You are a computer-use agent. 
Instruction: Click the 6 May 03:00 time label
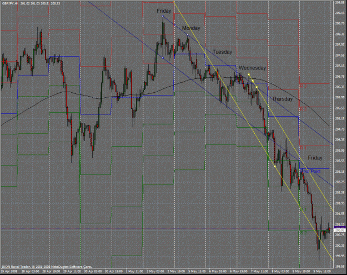[x=218, y=271]
